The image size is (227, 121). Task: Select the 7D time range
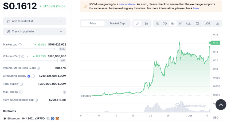tap(165, 23)
